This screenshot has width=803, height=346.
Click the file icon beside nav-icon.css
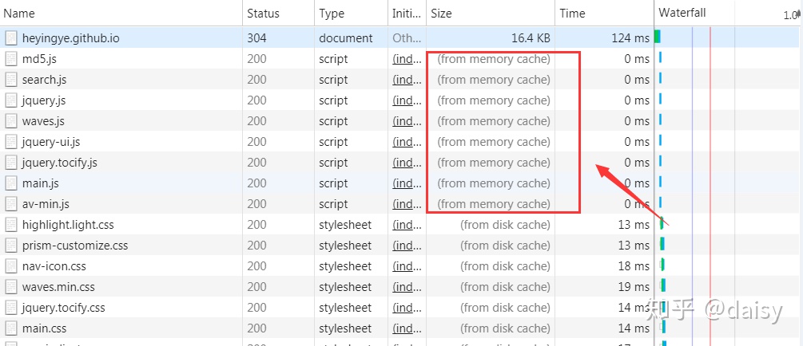click(x=11, y=266)
